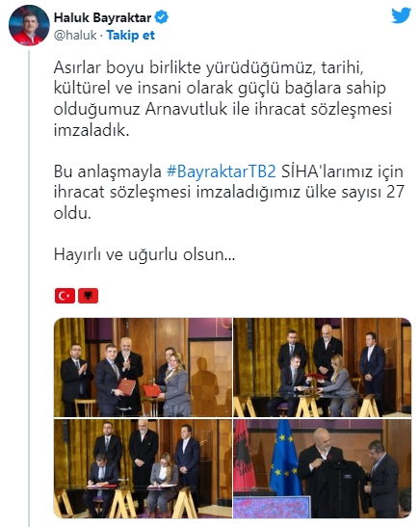Image resolution: width=419 pixels, height=527 pixels.
Task: Click the vertical thread line below avatar
Action: (29, 284)
